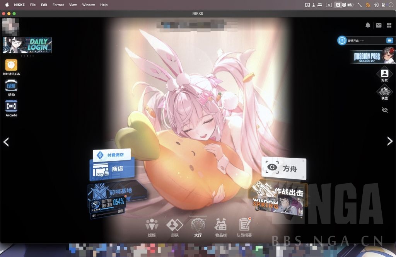
Task: Click the right chevron to switch lobby view
Action: 390,142
